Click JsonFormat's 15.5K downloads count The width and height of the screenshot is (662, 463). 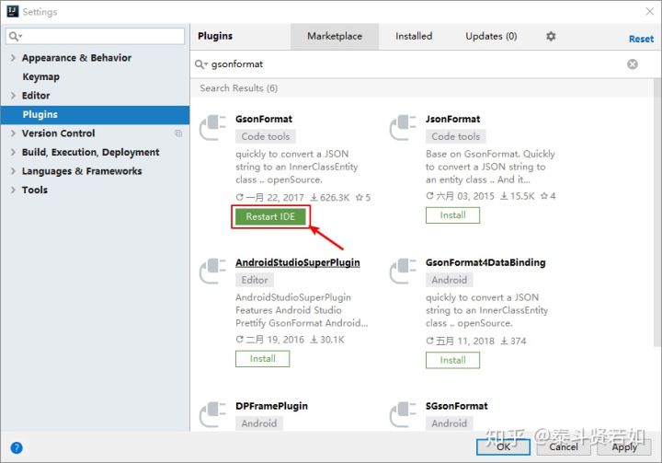(517, 196)
